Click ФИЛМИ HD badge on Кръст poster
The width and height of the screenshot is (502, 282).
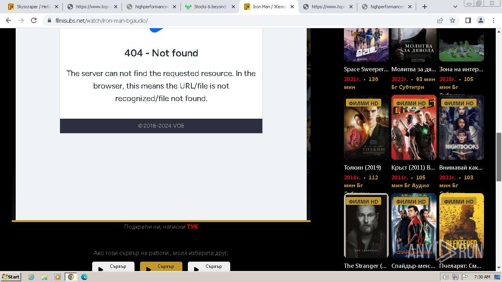411,103
